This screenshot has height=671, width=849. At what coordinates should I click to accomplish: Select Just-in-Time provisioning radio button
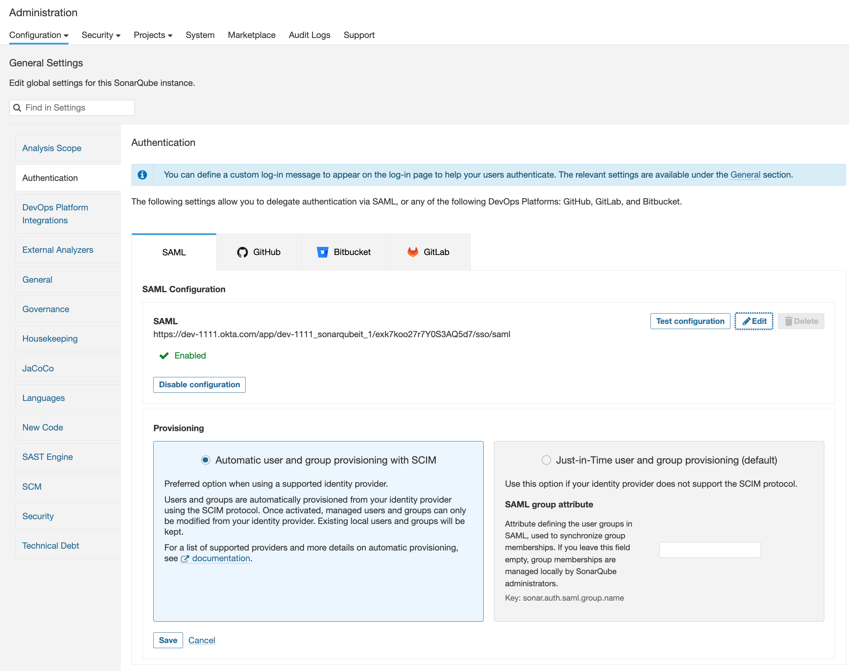pos(546,460)
